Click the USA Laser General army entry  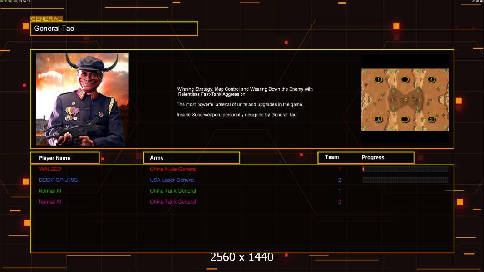172,180
